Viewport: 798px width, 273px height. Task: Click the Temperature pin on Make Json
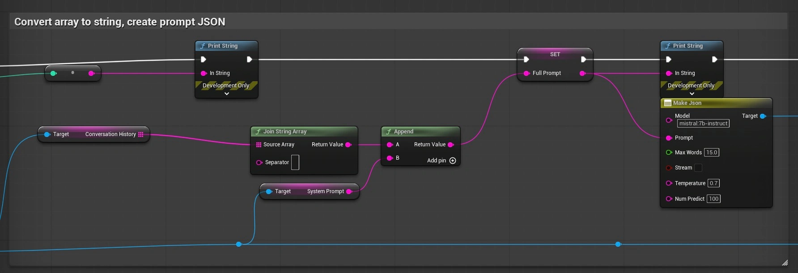669,183
